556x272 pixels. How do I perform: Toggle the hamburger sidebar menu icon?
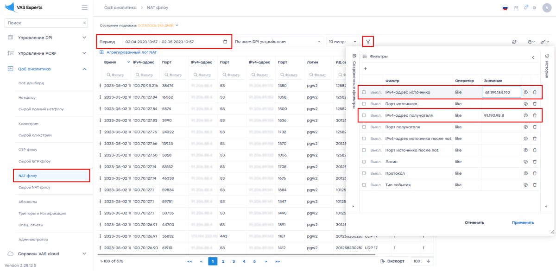[x=84, y=7]
